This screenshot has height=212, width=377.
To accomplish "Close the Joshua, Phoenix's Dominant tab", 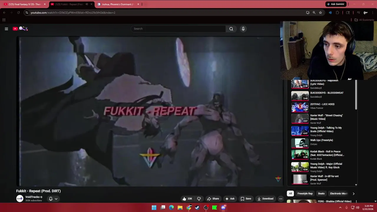I will pos(138,4).
